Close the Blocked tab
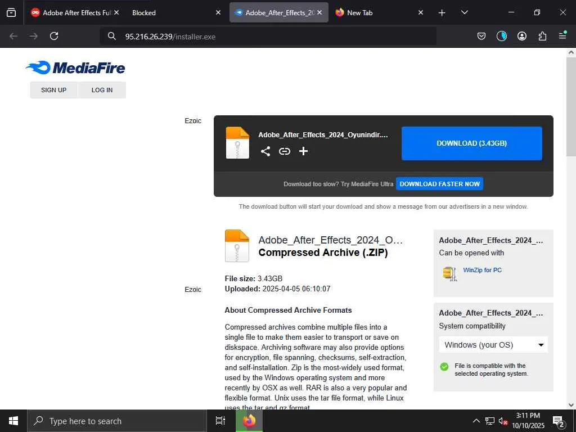Viewport: 576px width, 432px height. [x=218, y=12]
